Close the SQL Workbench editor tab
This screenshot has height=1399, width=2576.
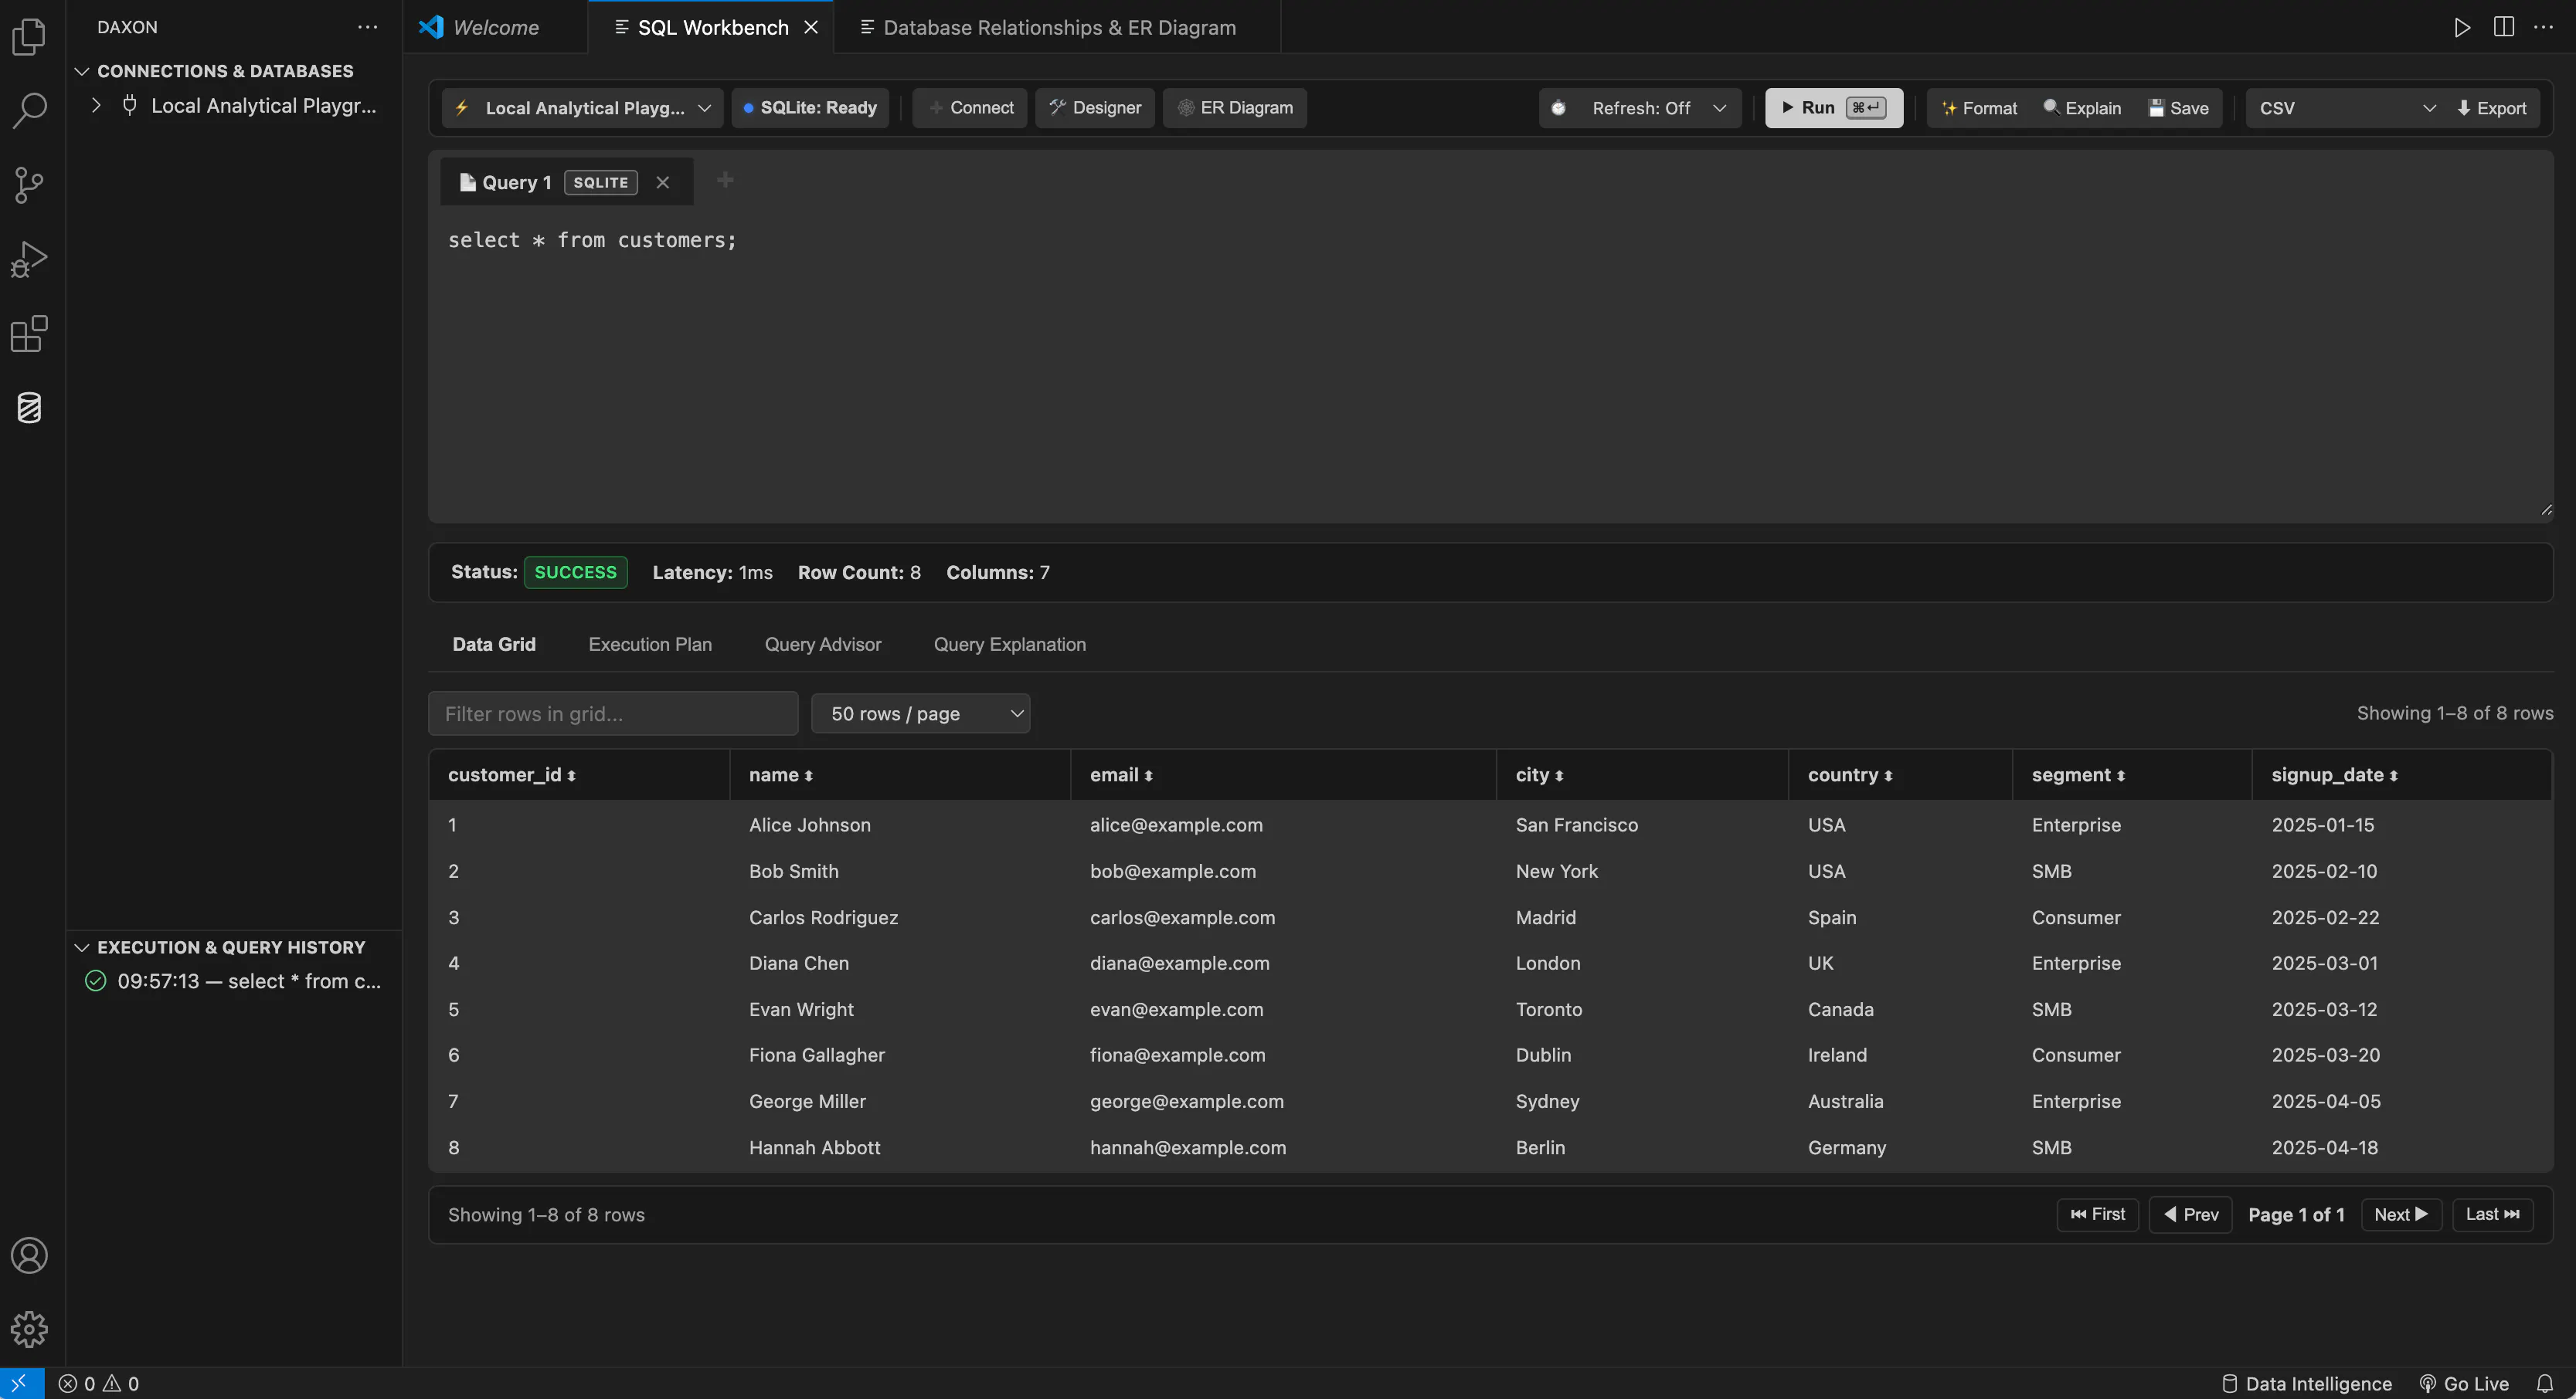pyautogui.click(x=811, y=27)
